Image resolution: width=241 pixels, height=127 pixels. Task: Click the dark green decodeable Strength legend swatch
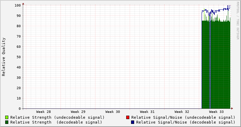(7, 122)
